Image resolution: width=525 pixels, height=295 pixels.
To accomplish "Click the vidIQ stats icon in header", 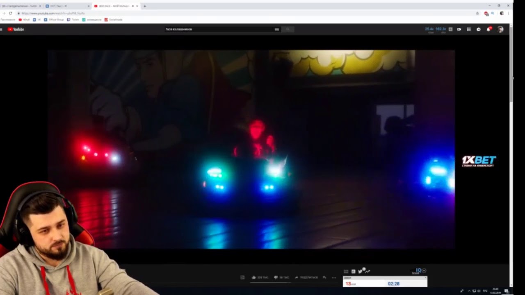I will [x=450, y=29].
